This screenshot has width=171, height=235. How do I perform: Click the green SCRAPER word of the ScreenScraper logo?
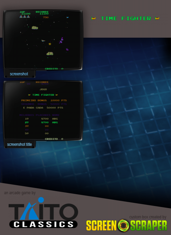pyautogui.click(x=149, y=226)
